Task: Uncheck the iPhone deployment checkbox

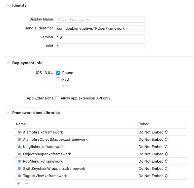Action: tap(58, 73)
